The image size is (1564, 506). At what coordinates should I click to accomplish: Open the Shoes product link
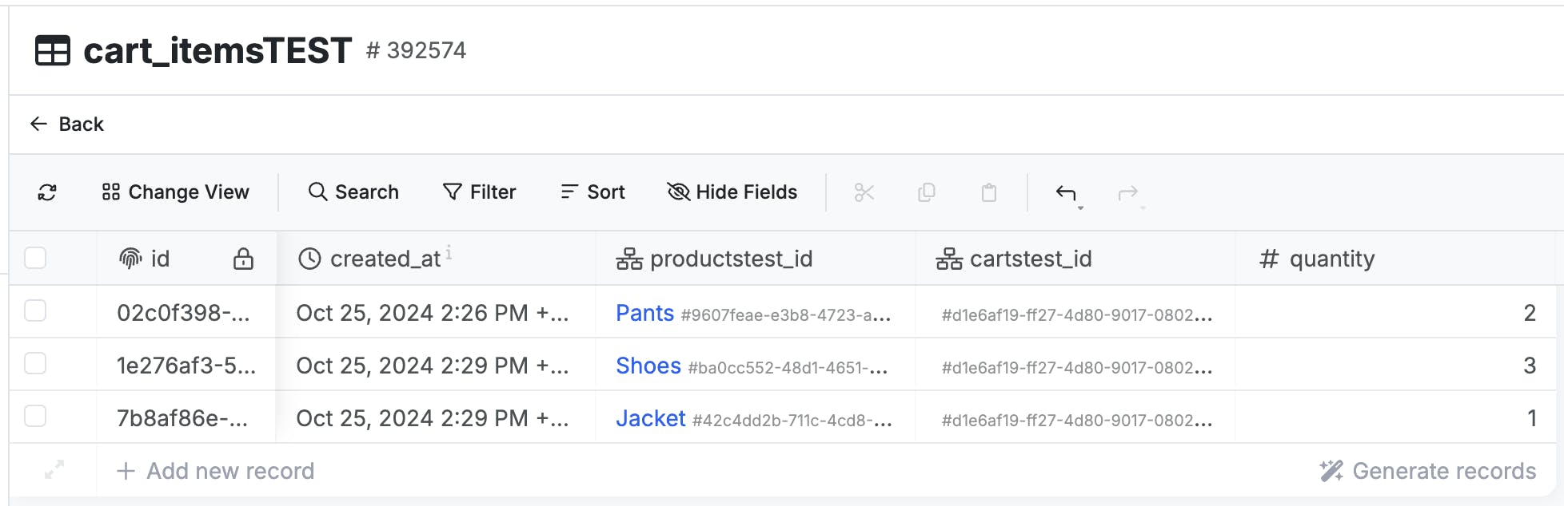pos(648,366)
